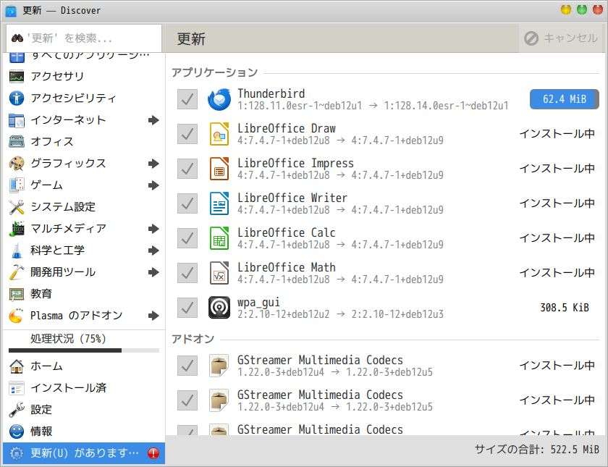Click the LibreOffice Writer icon
This screenshot has height=467, width=608.
coord(219,203)
